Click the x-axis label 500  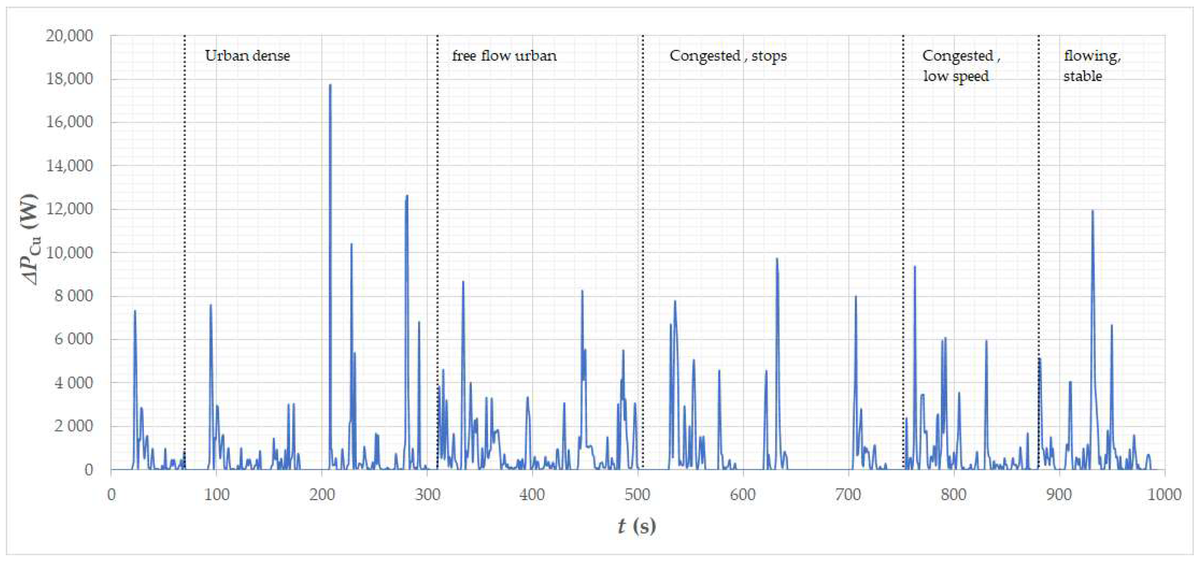(637, 494)
